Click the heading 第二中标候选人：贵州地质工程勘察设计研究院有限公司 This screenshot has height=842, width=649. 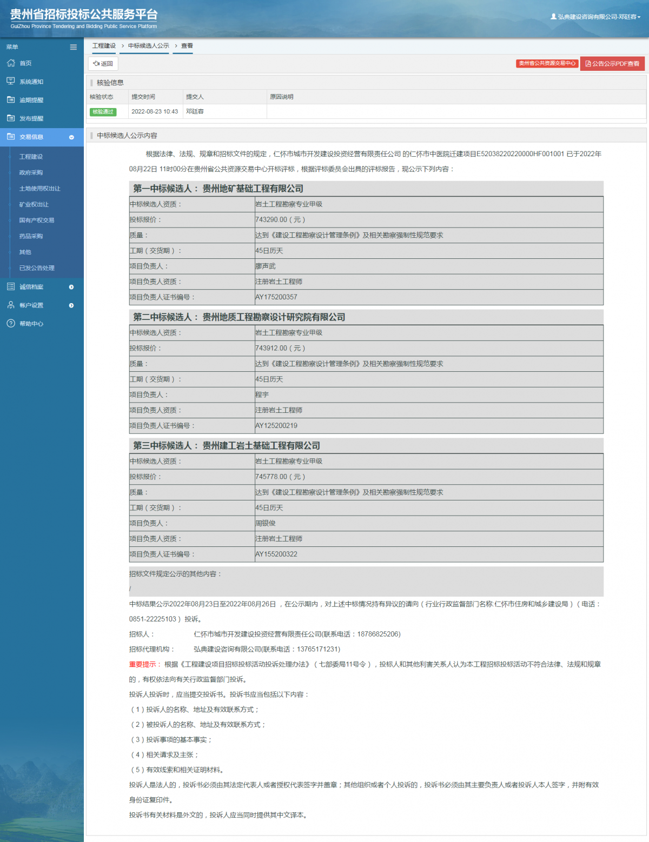pyautogui.click(x=239, y=317)
